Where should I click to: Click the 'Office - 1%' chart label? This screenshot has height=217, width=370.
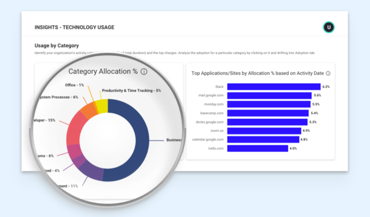click(x=75, y=85)
